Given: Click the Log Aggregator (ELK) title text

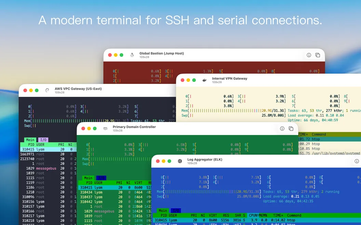Looking at the screenshot, I should (205, 159).
